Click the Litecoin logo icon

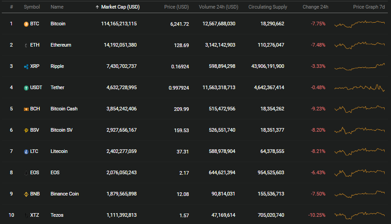[26, 152]
